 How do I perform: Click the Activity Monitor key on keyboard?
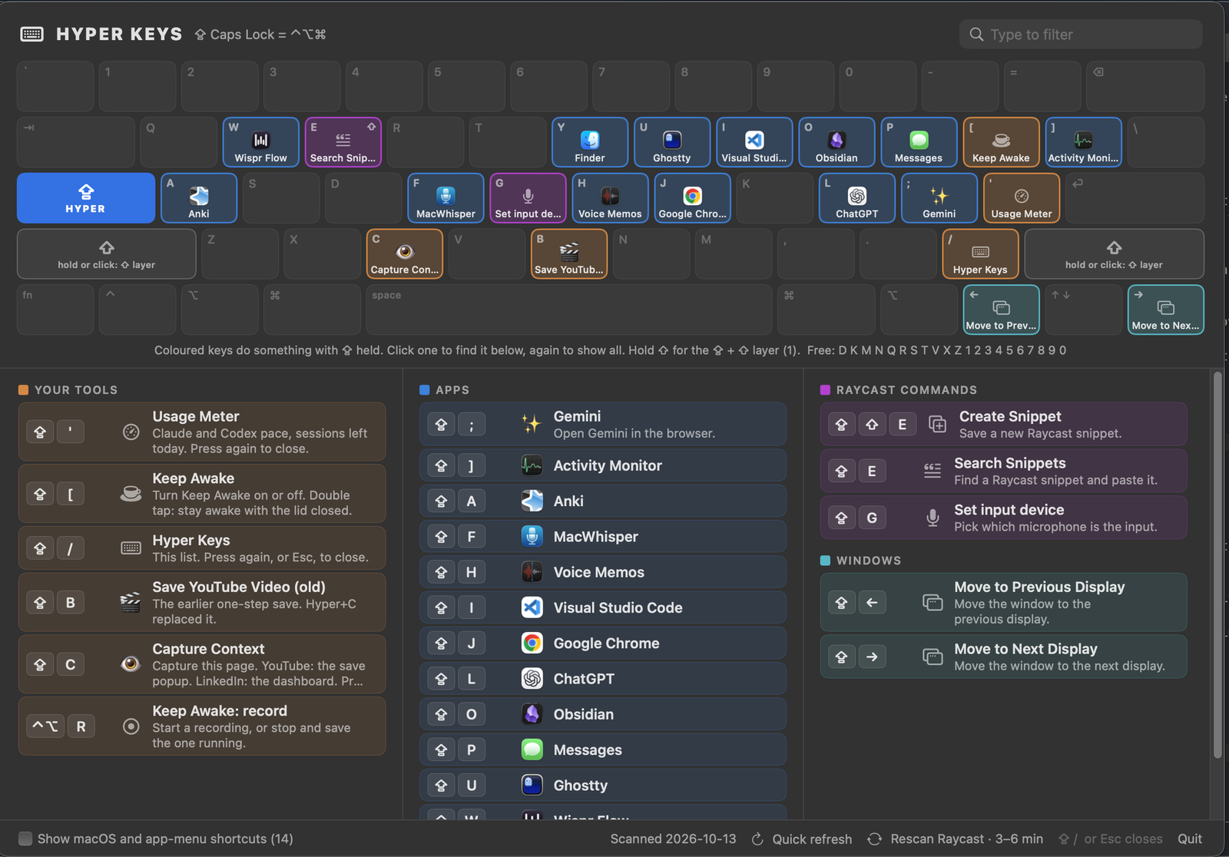[x=1082, y=142]
